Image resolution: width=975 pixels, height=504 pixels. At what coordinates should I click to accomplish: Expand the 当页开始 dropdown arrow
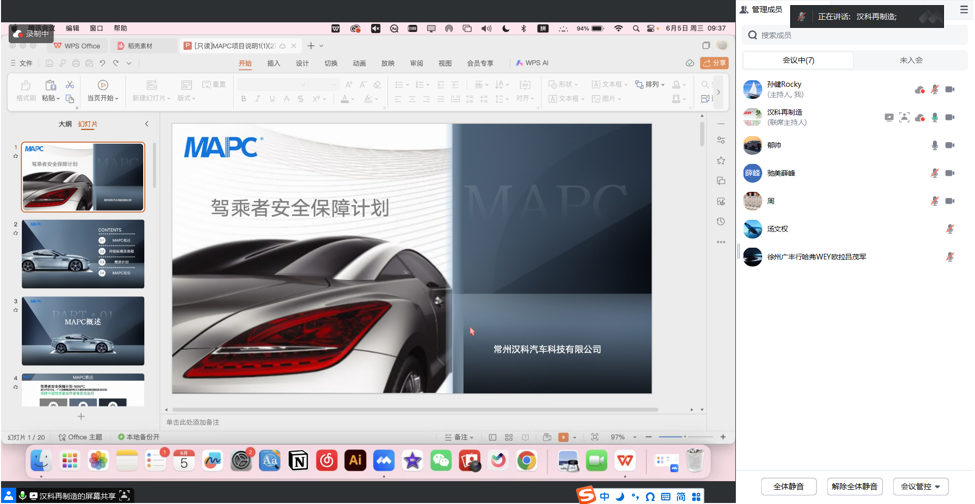(117, 99)
